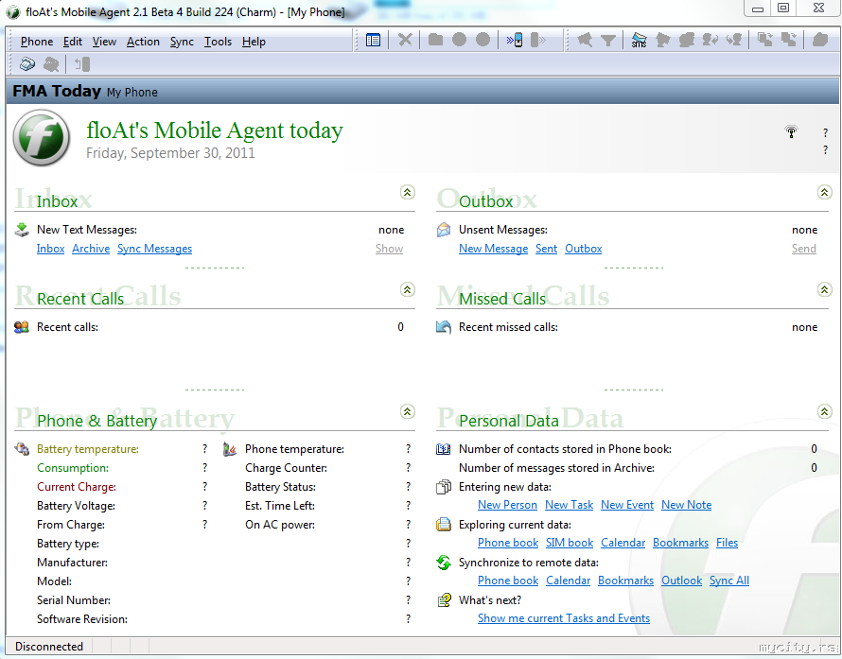Open the Archive link
Screen dimensions: 842x659
click(x=91, y=249)
